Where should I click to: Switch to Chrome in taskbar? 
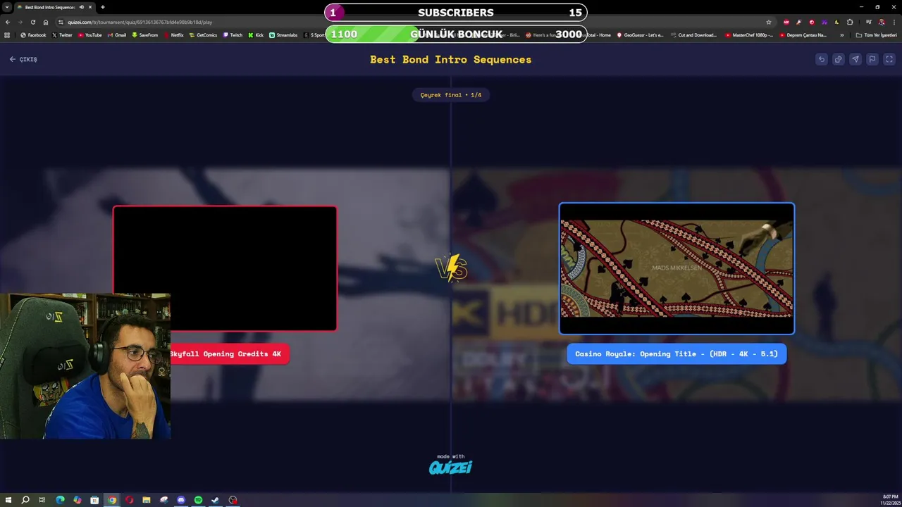tap(111, 500)
